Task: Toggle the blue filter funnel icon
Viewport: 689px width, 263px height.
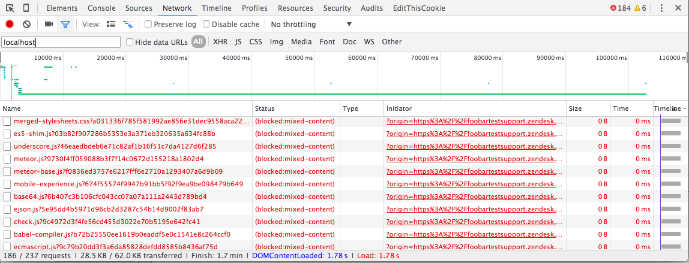Action: point(65,24)
